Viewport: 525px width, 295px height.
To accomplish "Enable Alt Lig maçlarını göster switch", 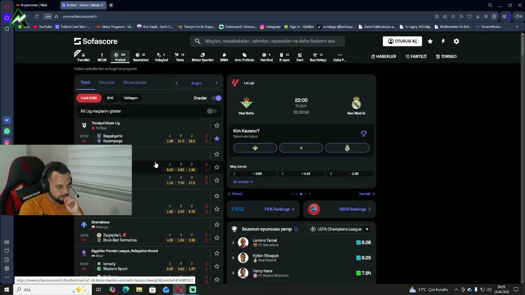I will tap(212, 111).
